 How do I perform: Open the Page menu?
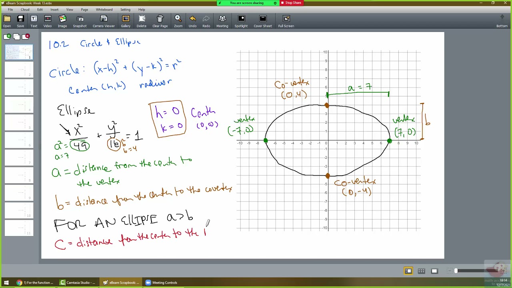84,10
